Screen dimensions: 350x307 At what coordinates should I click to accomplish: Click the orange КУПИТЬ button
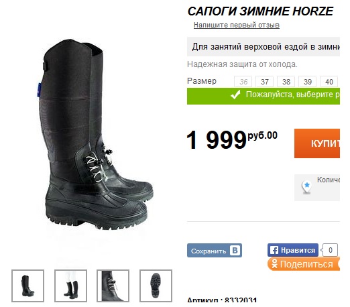click(x=317, y=143)
